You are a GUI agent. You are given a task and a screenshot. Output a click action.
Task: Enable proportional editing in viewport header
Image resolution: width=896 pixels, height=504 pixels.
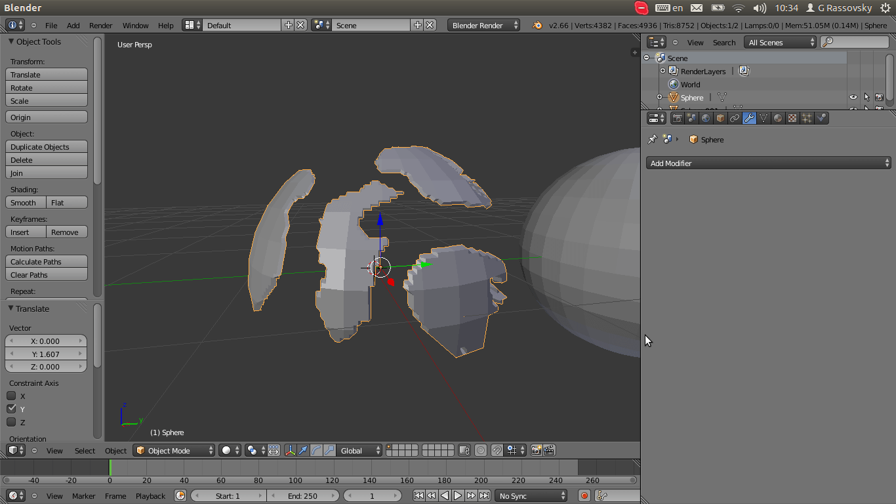coord(481,450)
